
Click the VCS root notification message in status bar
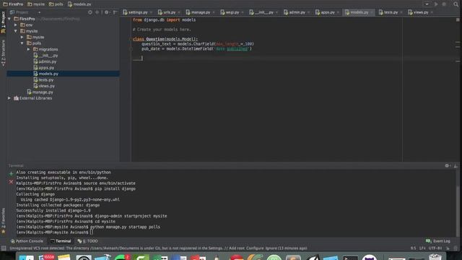click(x=159, y=248)
